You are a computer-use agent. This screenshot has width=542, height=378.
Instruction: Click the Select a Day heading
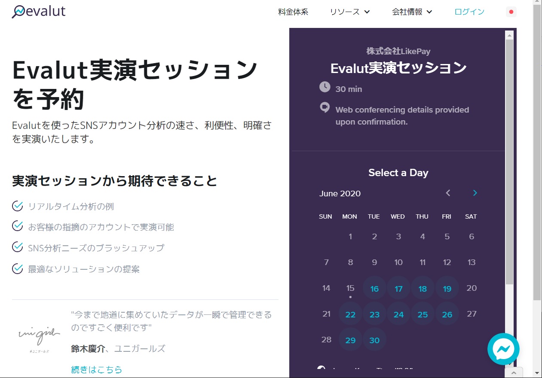(x=398, y=173)
